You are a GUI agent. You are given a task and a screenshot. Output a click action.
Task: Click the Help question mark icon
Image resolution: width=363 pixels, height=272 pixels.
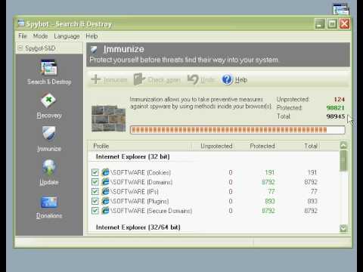point(227,79)
